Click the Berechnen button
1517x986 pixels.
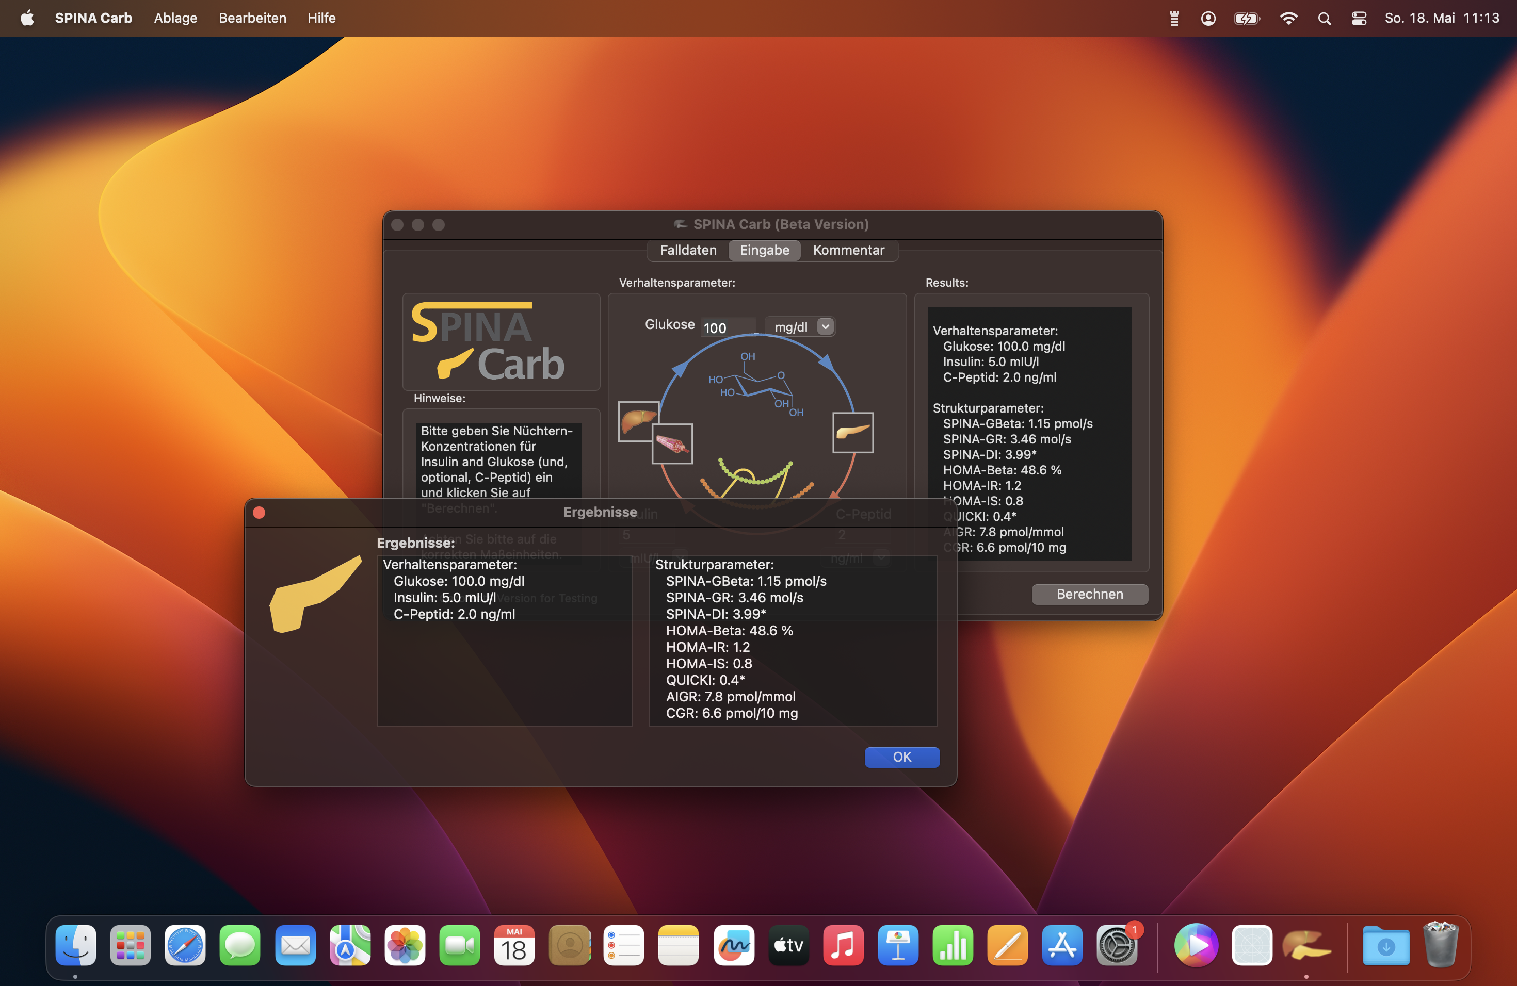pos(1089,594)
